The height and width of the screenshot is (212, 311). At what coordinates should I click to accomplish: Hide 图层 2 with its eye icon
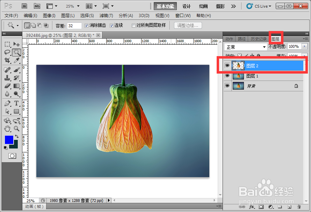click(227, 66)
